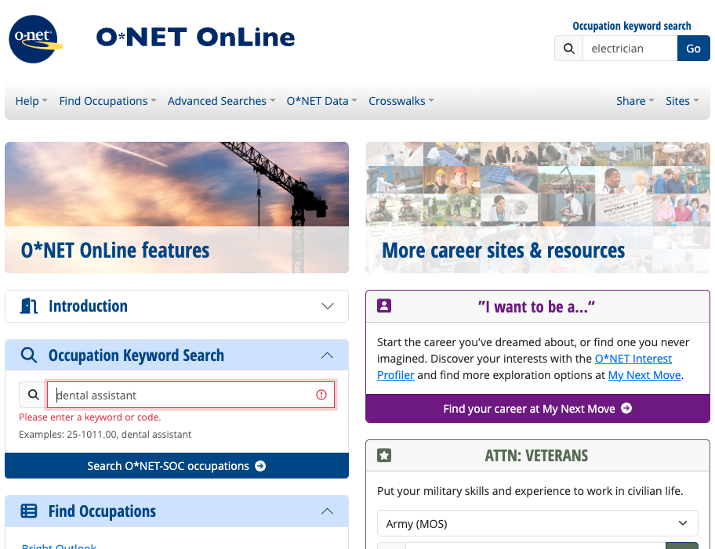Collapse the Find Occupations section
The width and height of the screenshot is (715, 549).
328,511
